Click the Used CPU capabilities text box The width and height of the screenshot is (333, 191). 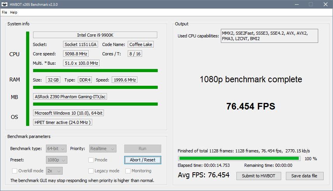(270, 36)
